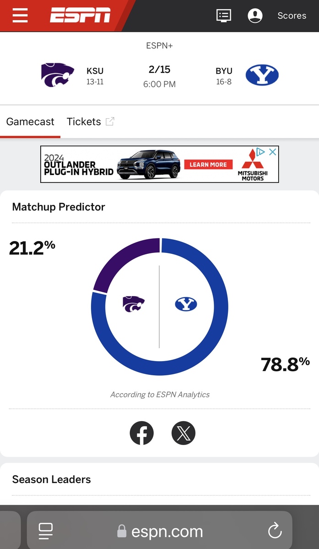This screenshot has height=549, width=319.
Task: Open the user profile icon
Action: click(x=255, y=16)
